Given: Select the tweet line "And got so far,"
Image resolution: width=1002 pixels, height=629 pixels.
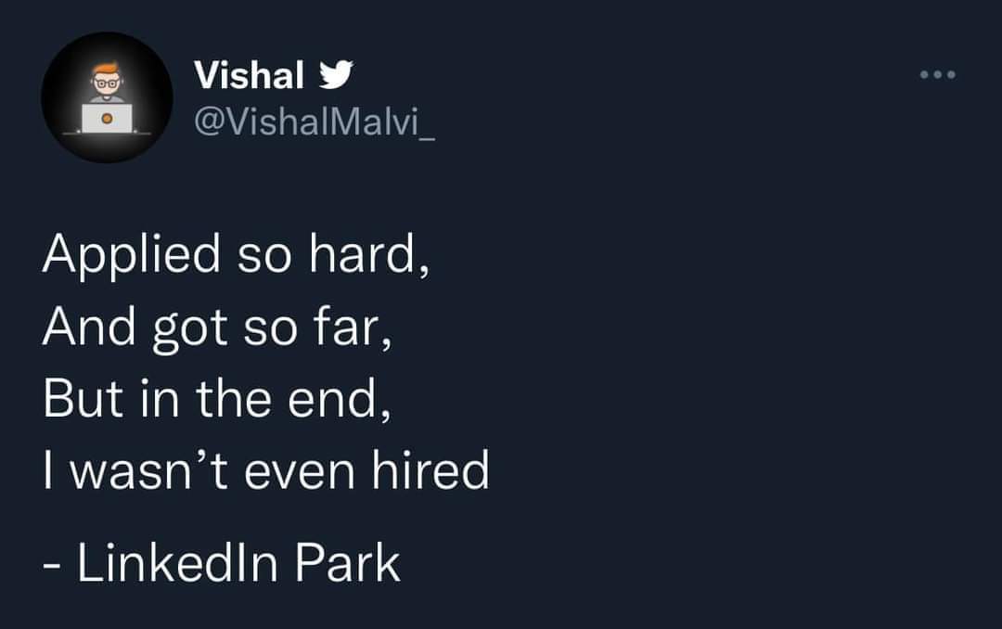Looking at the screenshot, I should point(217,327).
